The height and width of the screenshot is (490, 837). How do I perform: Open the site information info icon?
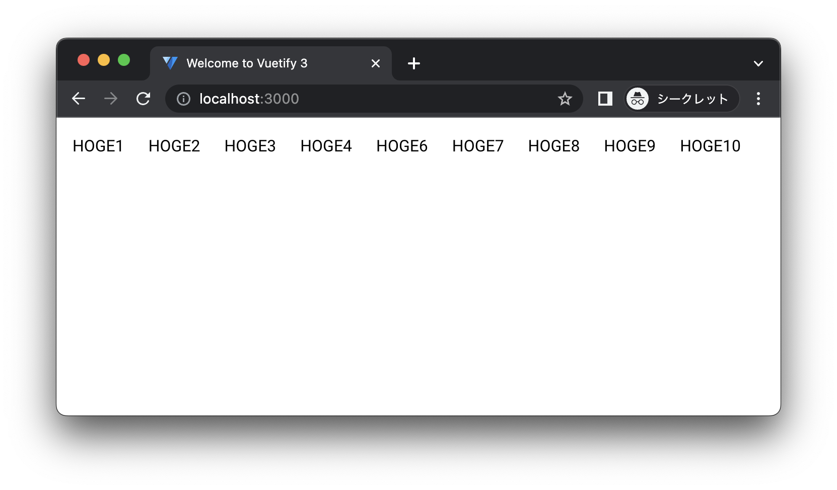pos(182,99)
